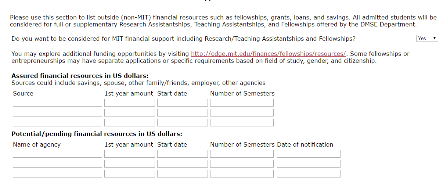Click third Name of agency field

coord(57,174)
